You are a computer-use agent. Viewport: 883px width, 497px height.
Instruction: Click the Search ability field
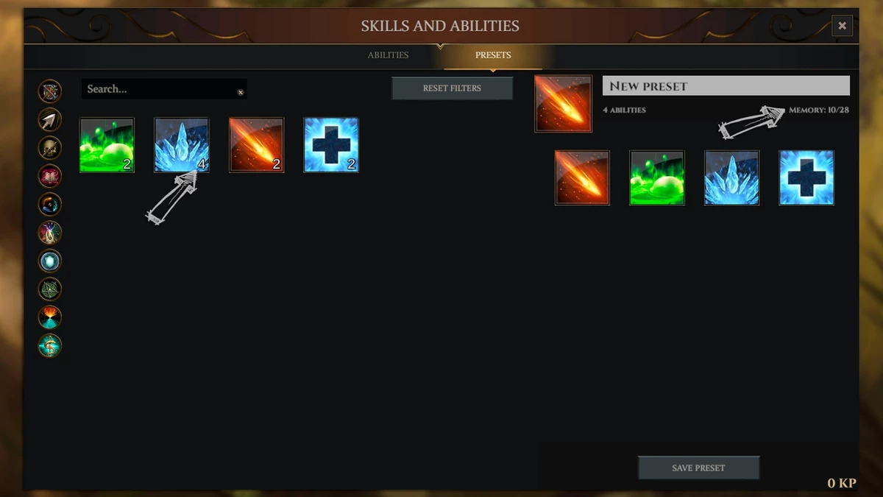point(164,89)
